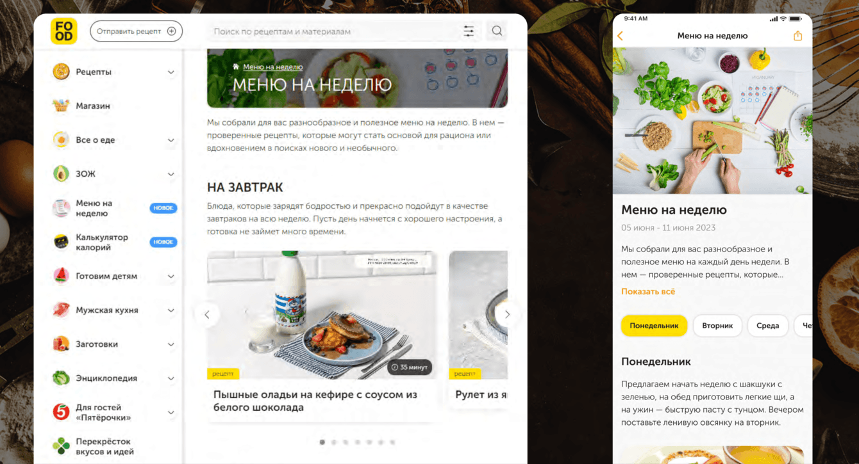Go to next breakfast carousel slide arrow
Image resolution: width=859 pixels, height=464 pixels.
[506, 314]
